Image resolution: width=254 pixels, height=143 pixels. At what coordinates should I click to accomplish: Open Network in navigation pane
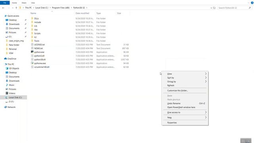pyautogui.click(x=12, y=107)
